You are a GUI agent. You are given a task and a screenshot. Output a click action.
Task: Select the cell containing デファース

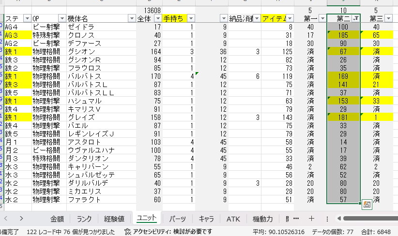[x=101, y=44]
